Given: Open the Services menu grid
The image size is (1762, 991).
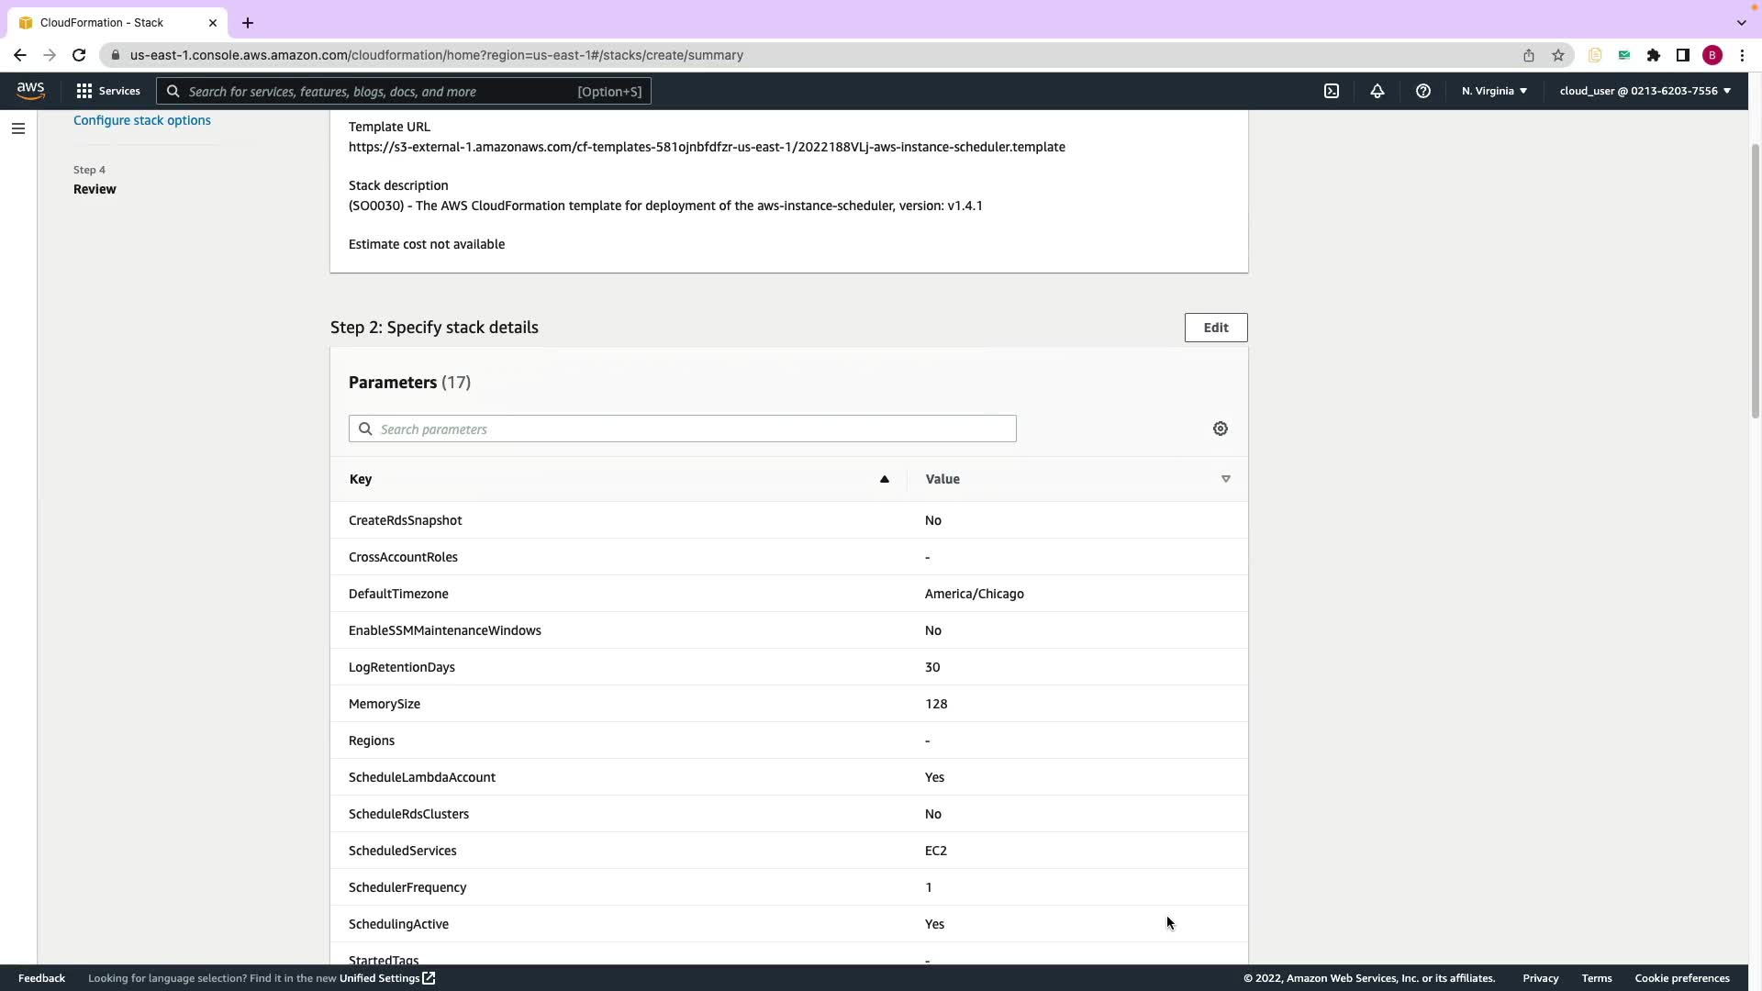Looking at the screenshot, I should click(108, 91).
